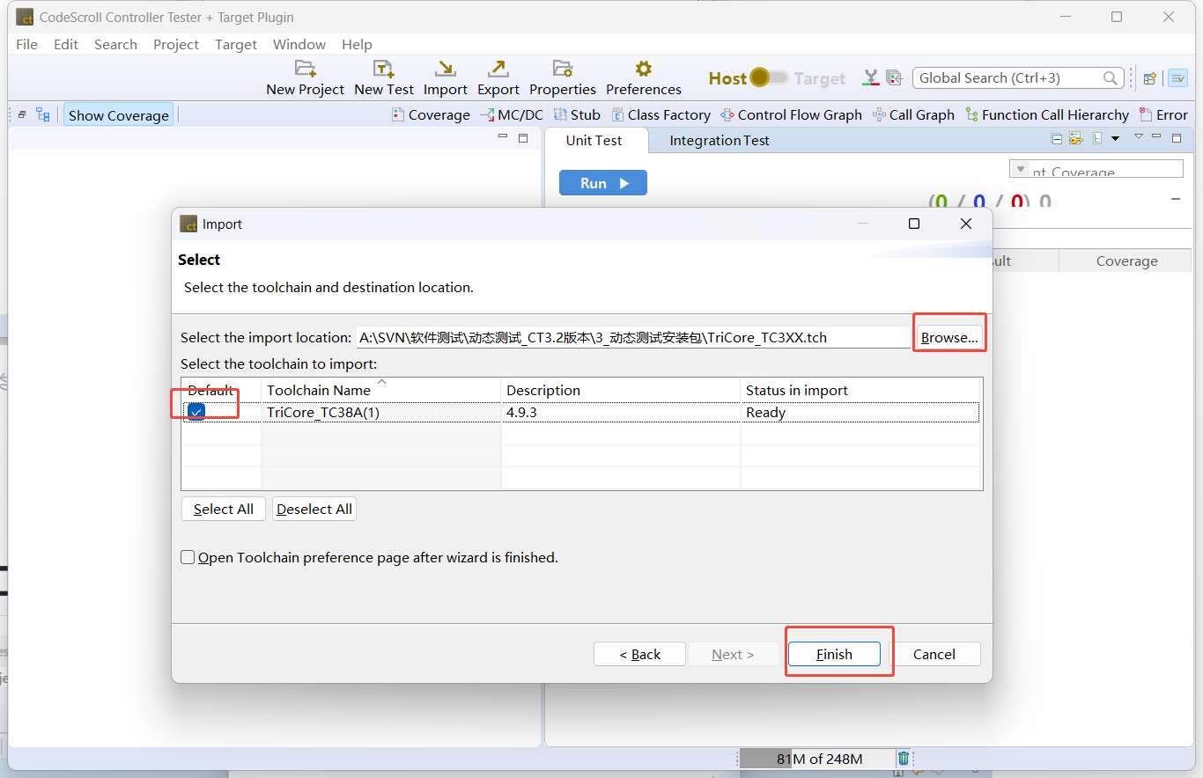Open the Class Factory view
Image resolution: width=1203 pixels, height=778 pixels.
click(x=661, y=115)
